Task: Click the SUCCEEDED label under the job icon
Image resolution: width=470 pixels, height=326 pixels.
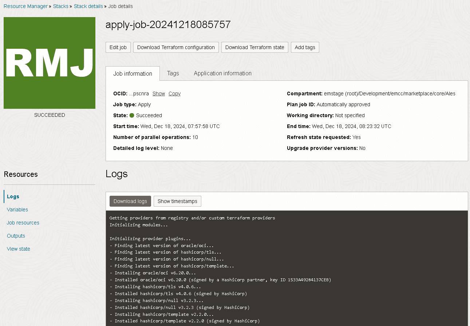Action: pos(50,115)
